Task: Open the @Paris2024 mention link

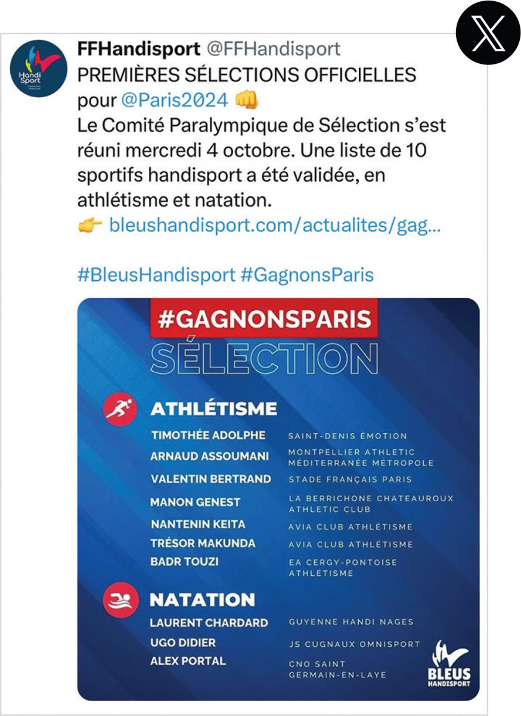Action: 174,100
